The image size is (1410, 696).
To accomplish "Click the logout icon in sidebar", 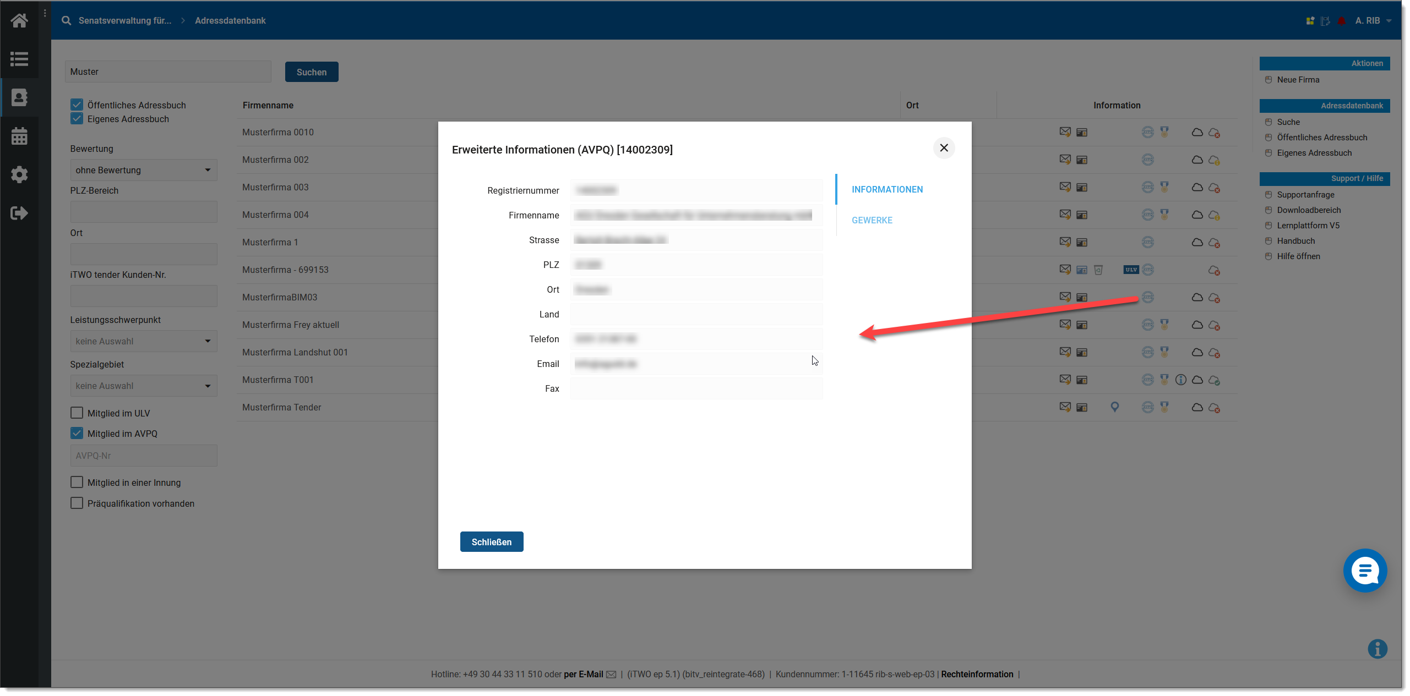I will (19, 213).
